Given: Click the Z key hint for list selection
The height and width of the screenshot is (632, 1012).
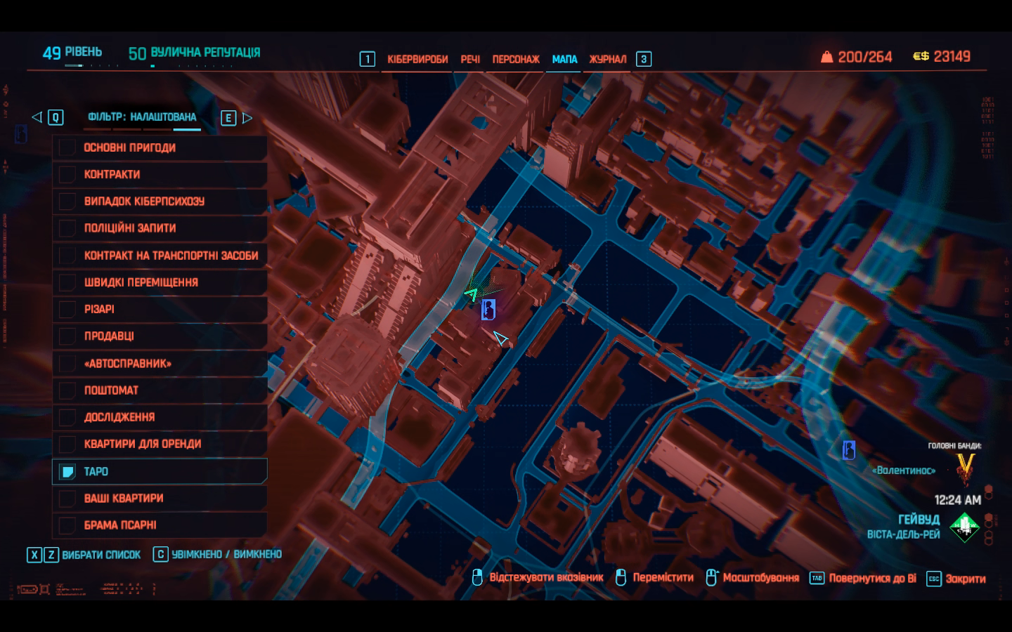Looking at the screenshot, I should pos(51,555).
